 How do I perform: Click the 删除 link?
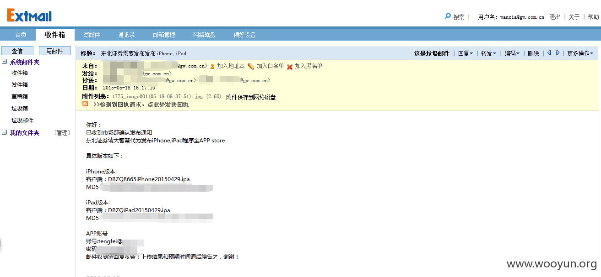[x=533, y=53]
